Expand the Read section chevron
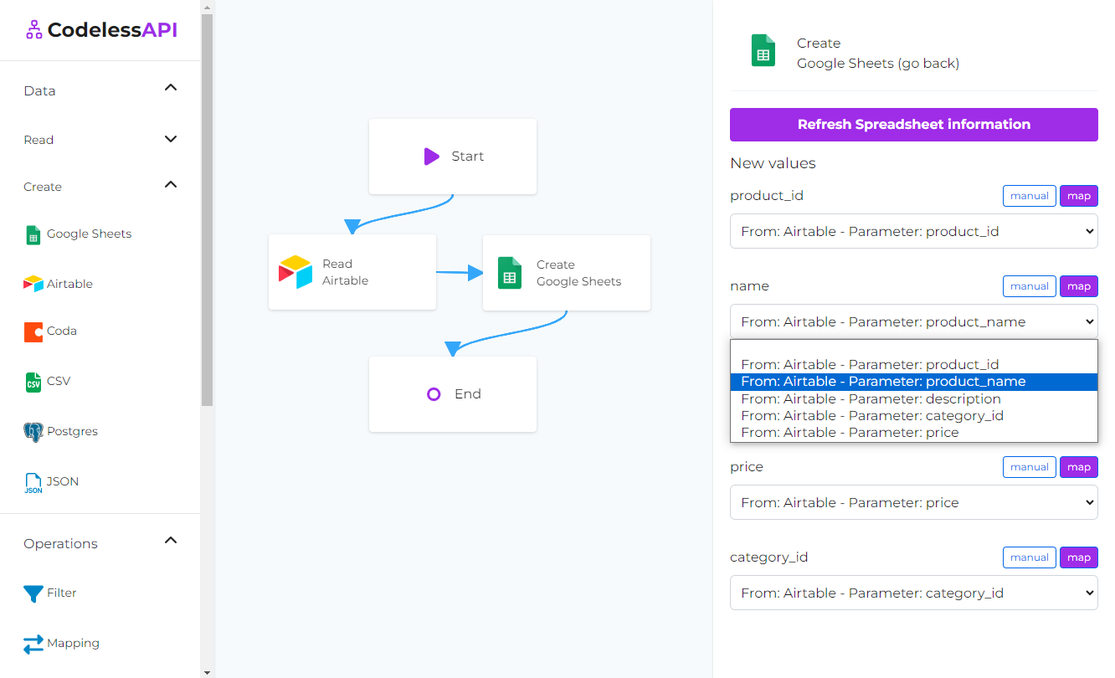This screenshot has height=678, width=1115. (171, 139)
